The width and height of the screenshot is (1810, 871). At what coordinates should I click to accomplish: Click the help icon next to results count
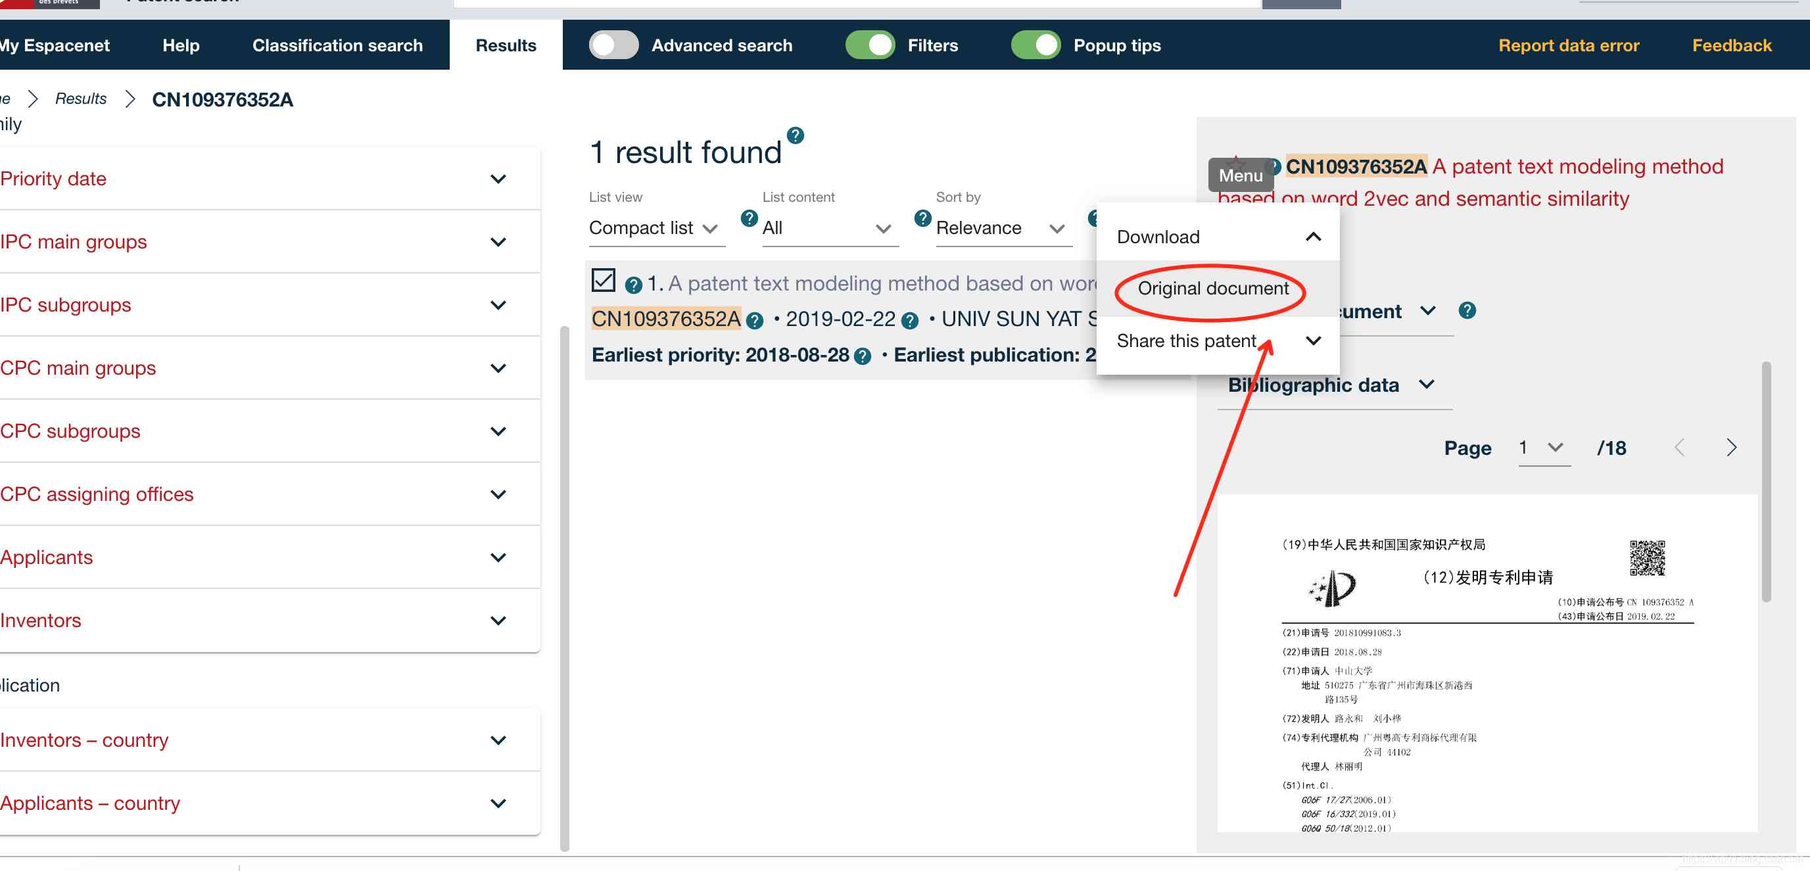point(794,136)
